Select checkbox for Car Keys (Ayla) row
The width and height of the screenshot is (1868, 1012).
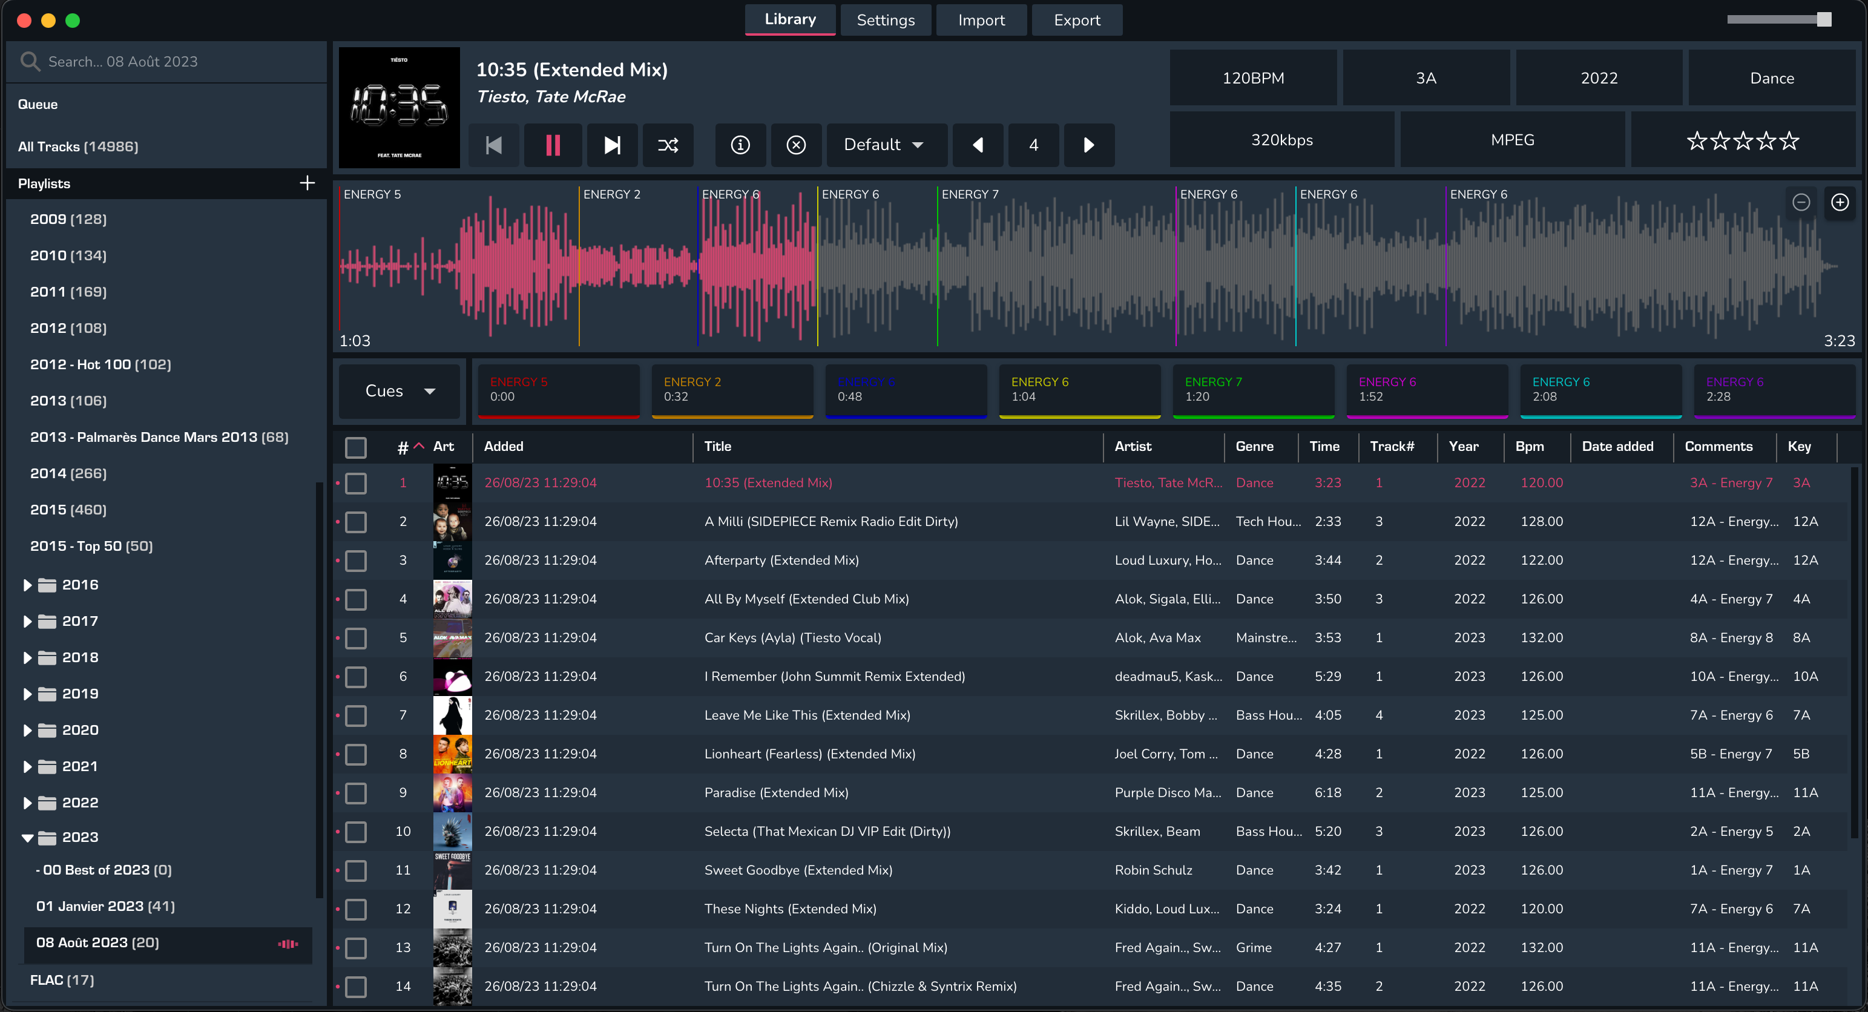point(355,638)
